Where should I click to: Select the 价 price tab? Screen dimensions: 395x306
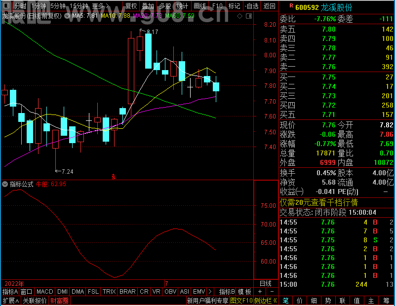pos(300,301)
